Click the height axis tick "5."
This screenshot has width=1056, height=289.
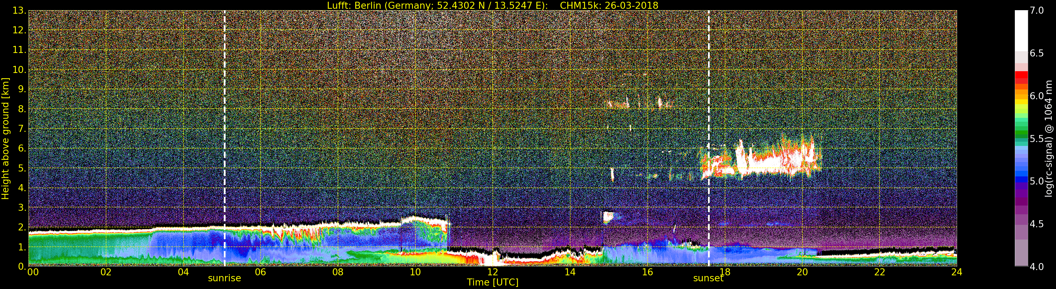pos(22,168)
